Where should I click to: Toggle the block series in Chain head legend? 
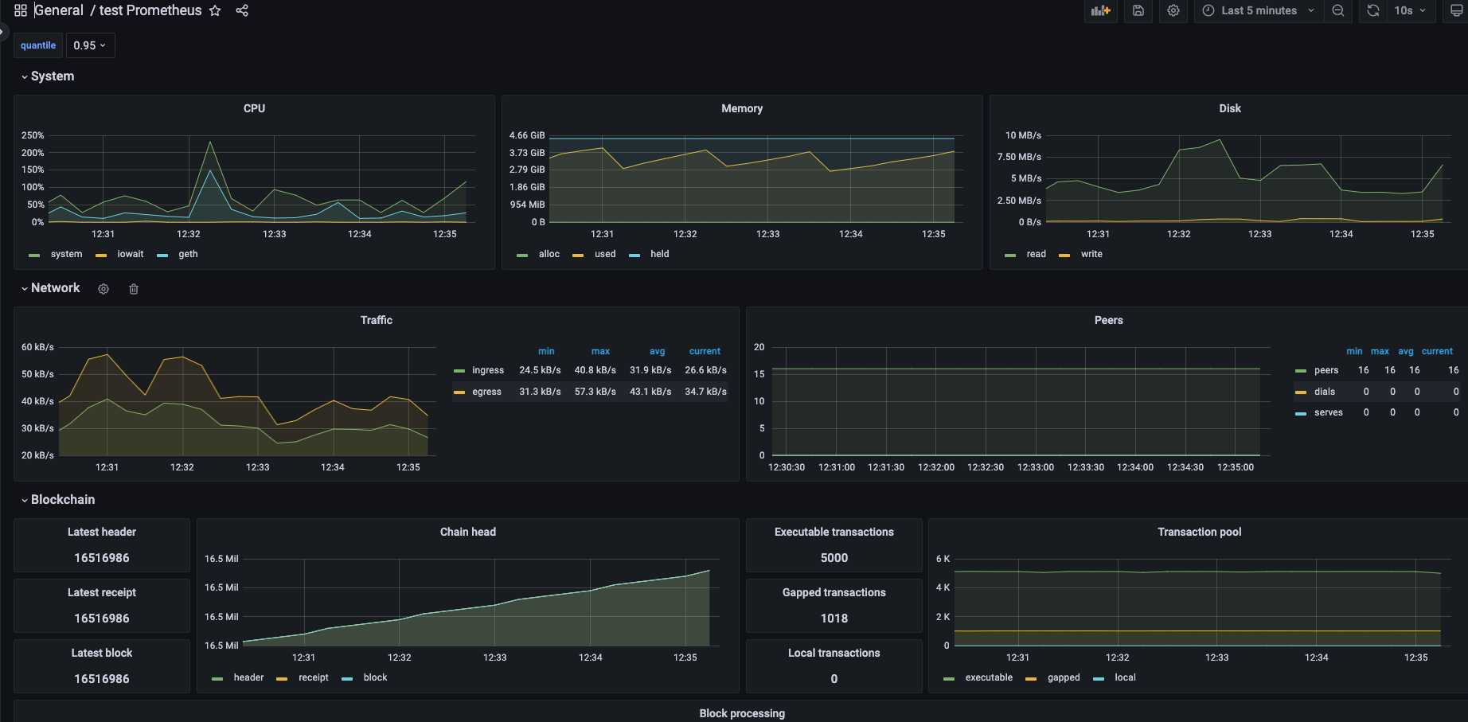375,677
